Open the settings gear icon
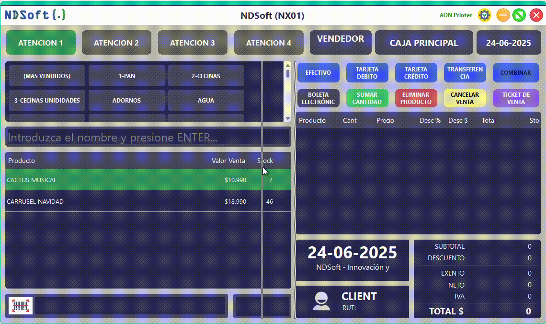The width and height of the screenshot is (546, 324). 485,15
